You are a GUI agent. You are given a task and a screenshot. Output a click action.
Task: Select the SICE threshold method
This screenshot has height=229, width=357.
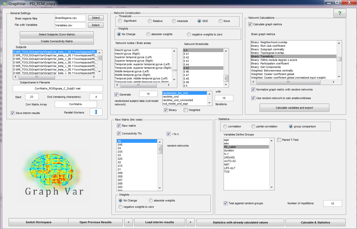pyautogui.click(x=199, y=21)
